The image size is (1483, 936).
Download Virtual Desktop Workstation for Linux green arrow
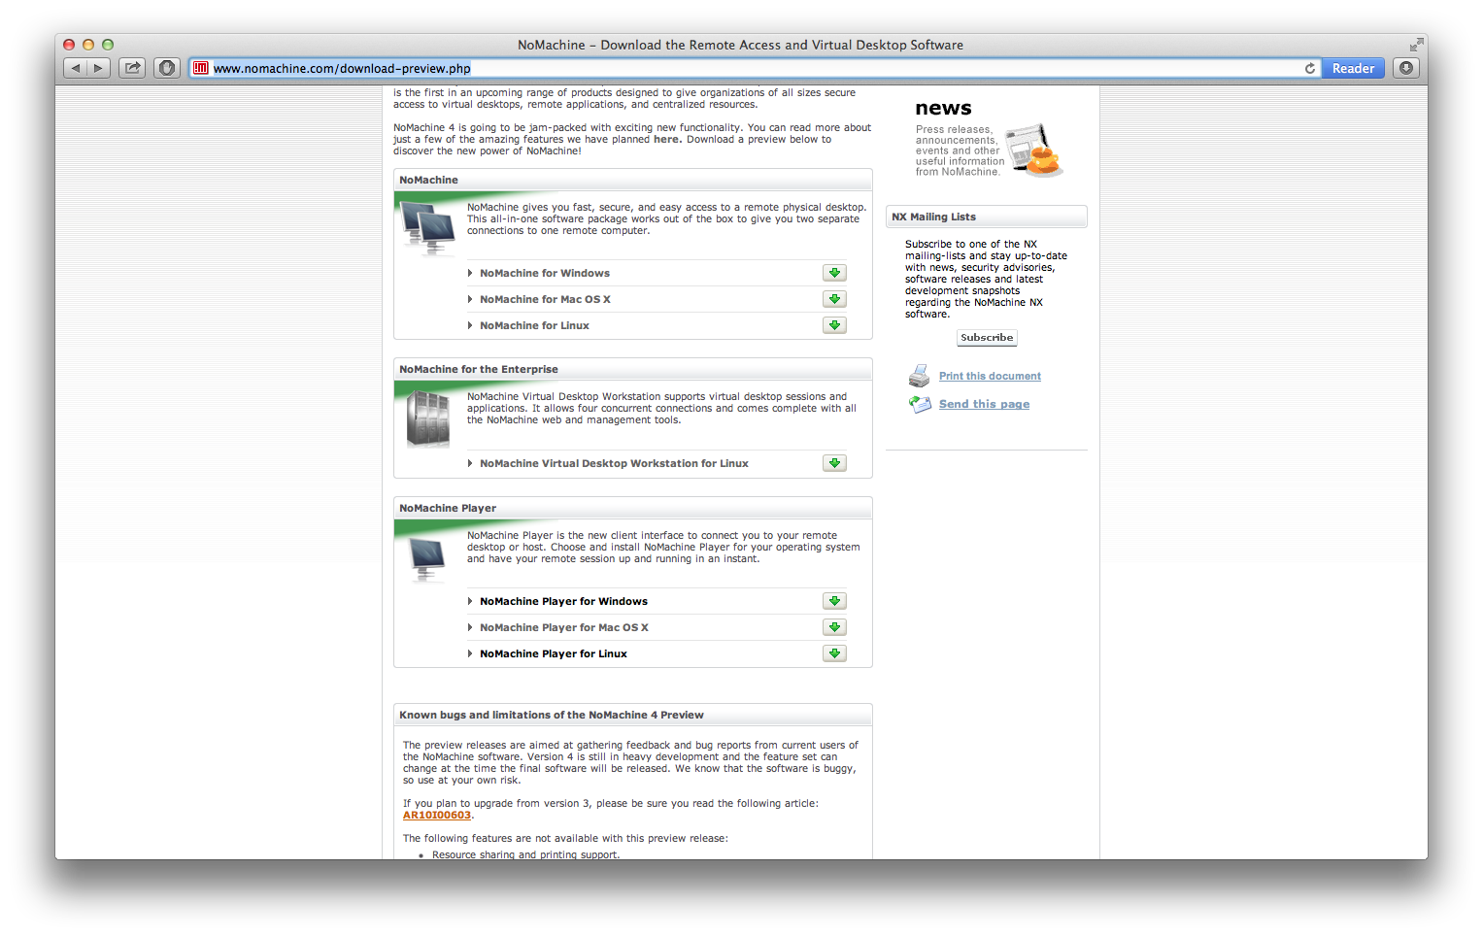[834, 463]
